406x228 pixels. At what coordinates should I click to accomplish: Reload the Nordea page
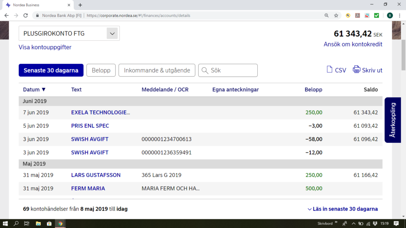tap(26, 15)
